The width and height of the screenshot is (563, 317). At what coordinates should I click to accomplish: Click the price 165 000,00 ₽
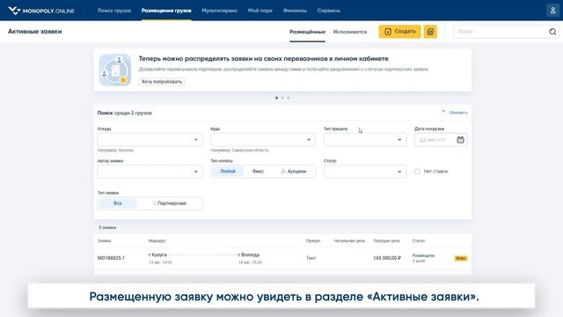tap(387, 258)
